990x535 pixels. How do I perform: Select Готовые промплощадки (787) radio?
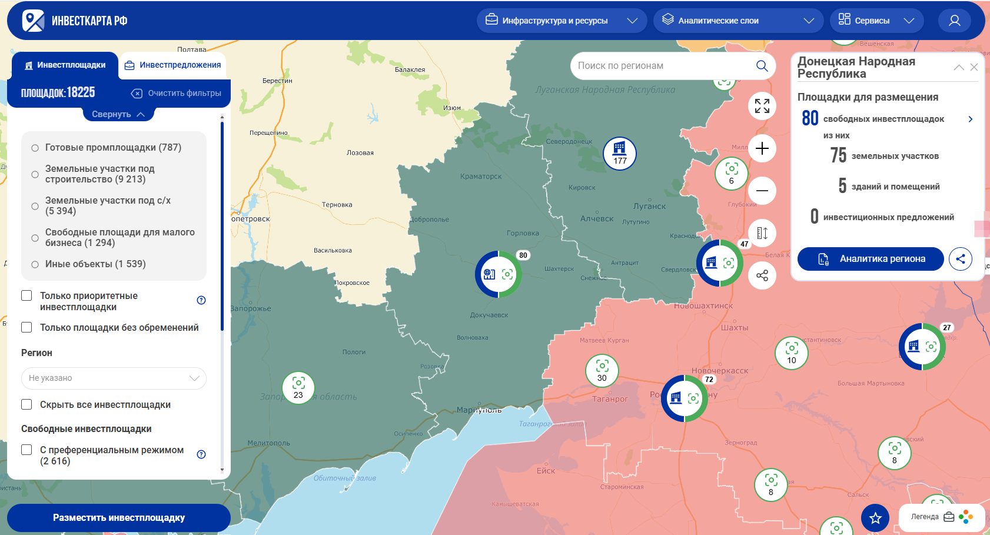point(35,148)
